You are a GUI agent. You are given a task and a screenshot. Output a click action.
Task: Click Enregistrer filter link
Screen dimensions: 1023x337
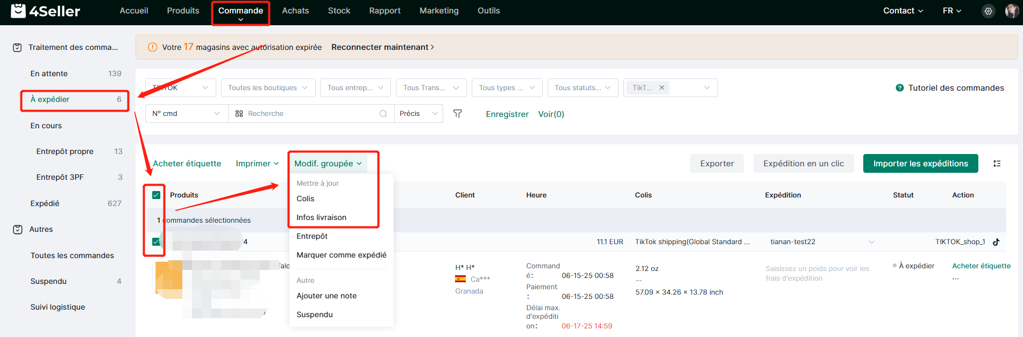pyautogui.click(x=507, y=114)
